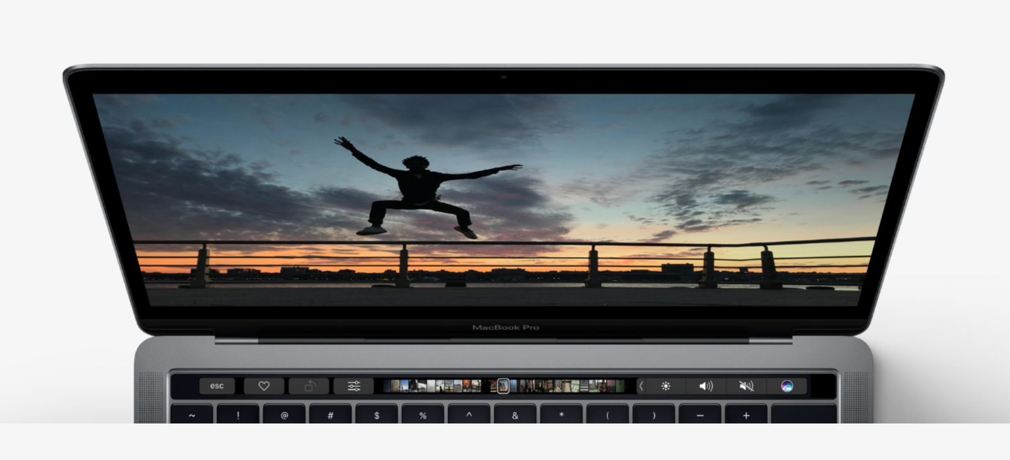Expand Control Strip with left chevron
The height and width of the screenshot is (460, 1010).
(x=641, y=386)
